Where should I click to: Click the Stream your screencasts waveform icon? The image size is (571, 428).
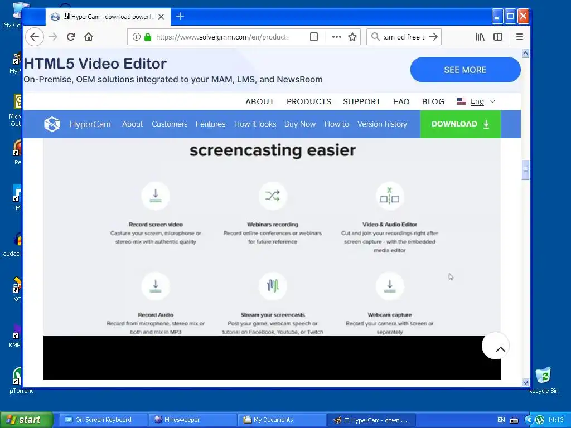[x=272, y=286]
